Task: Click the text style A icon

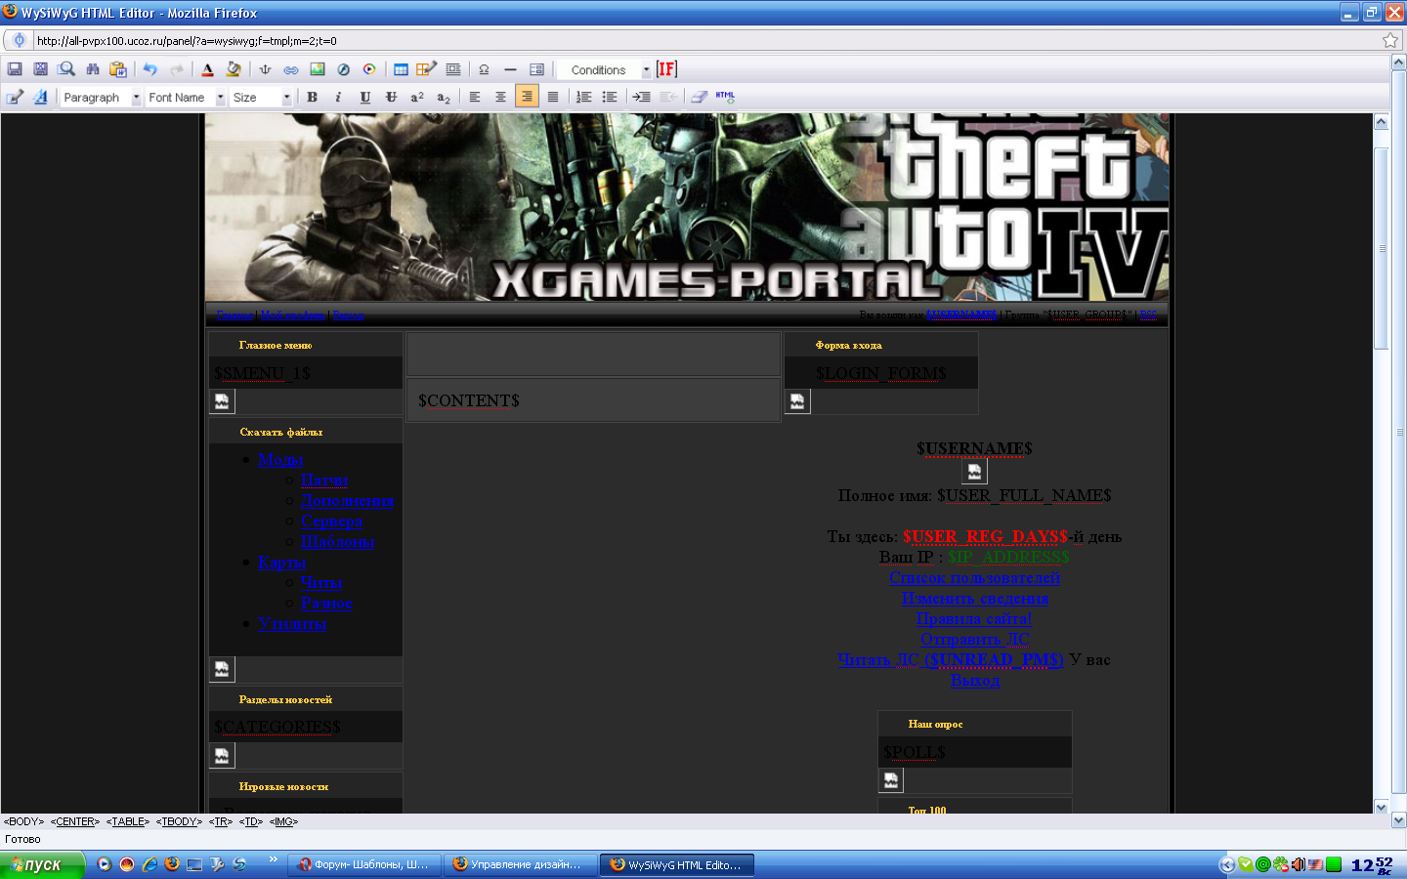Action: tap(40, 97)
